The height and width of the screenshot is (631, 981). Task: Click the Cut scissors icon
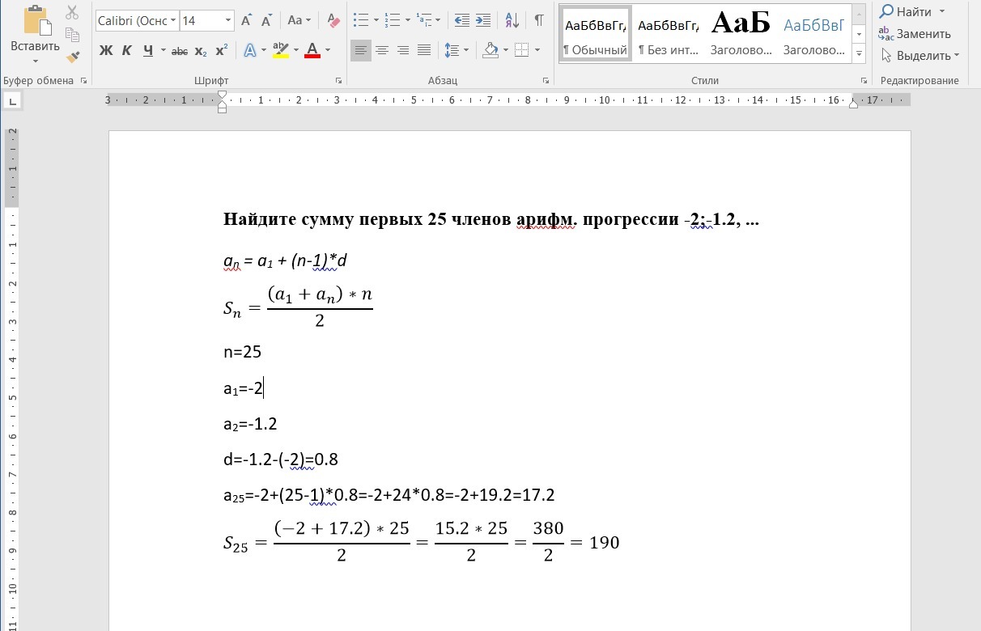(x=72, y=13)
